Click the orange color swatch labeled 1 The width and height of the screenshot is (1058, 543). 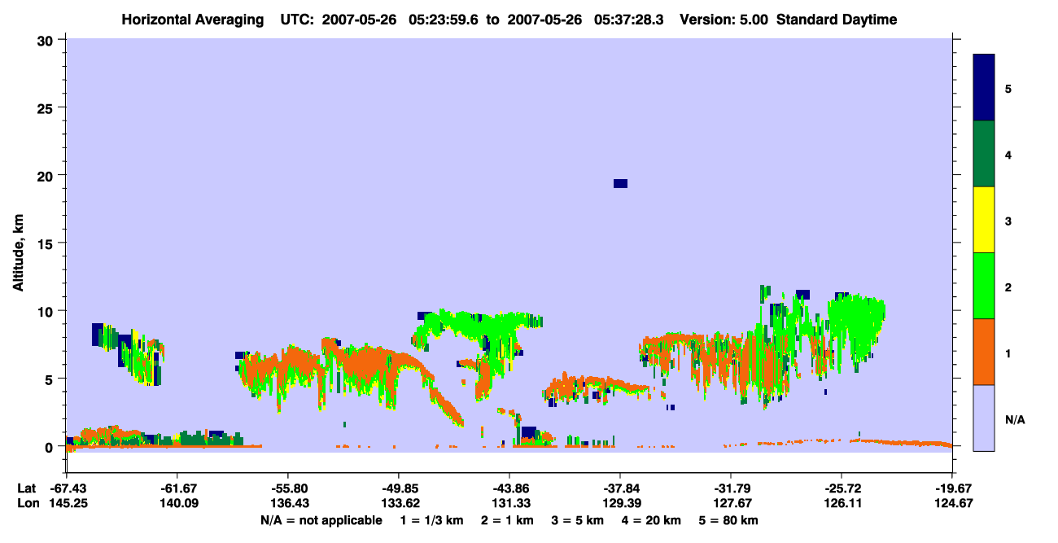point(984,352)
